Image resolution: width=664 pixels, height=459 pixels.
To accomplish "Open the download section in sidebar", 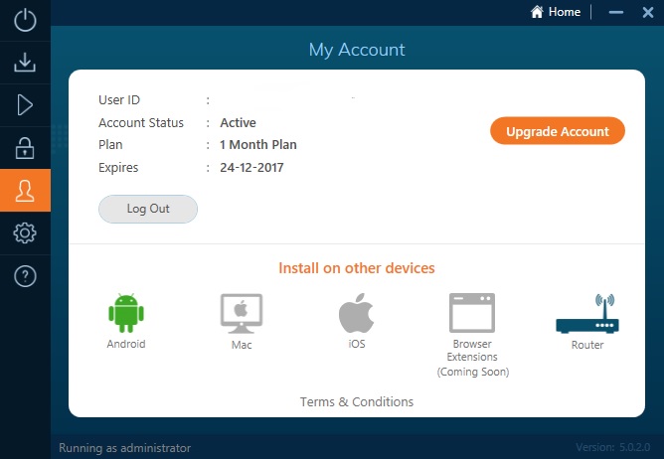I will [25, 63].
